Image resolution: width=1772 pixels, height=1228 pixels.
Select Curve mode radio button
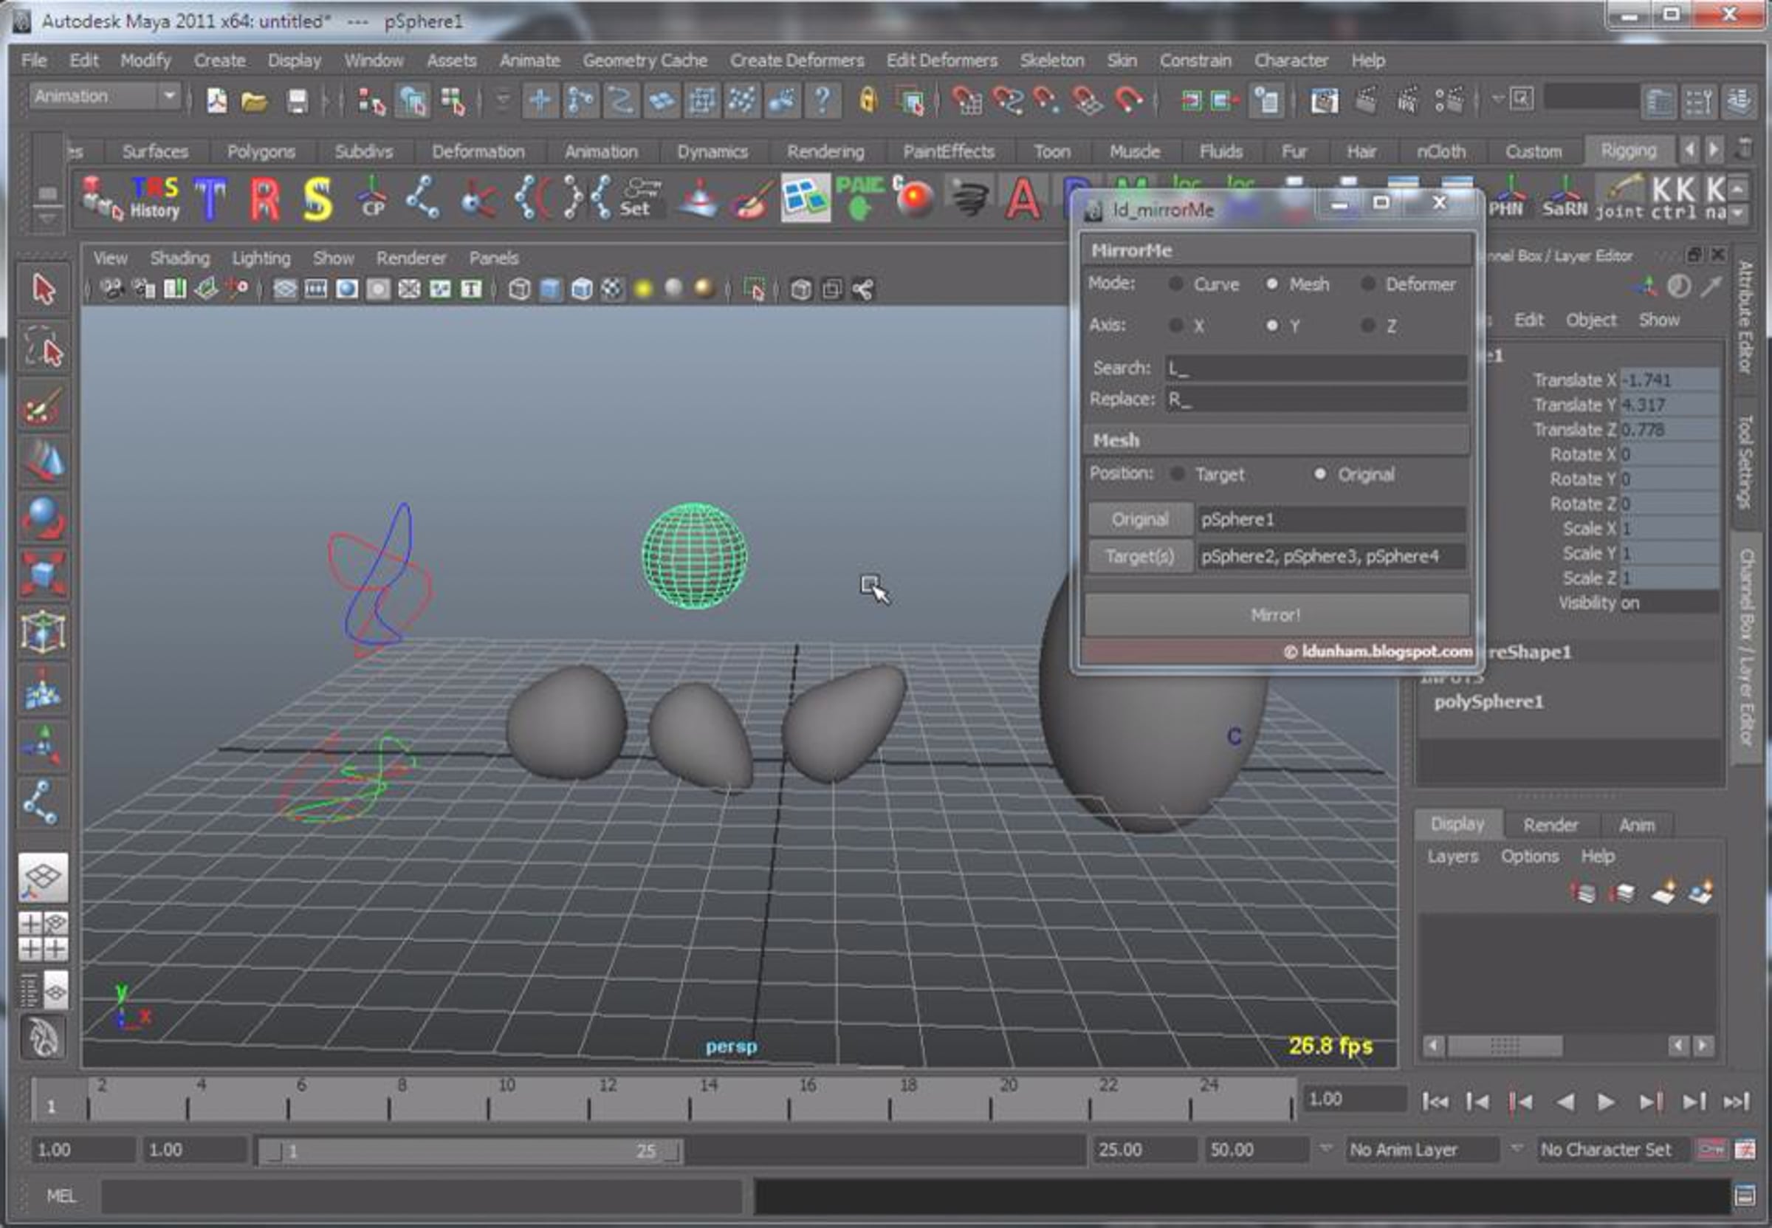point(1175,284)
